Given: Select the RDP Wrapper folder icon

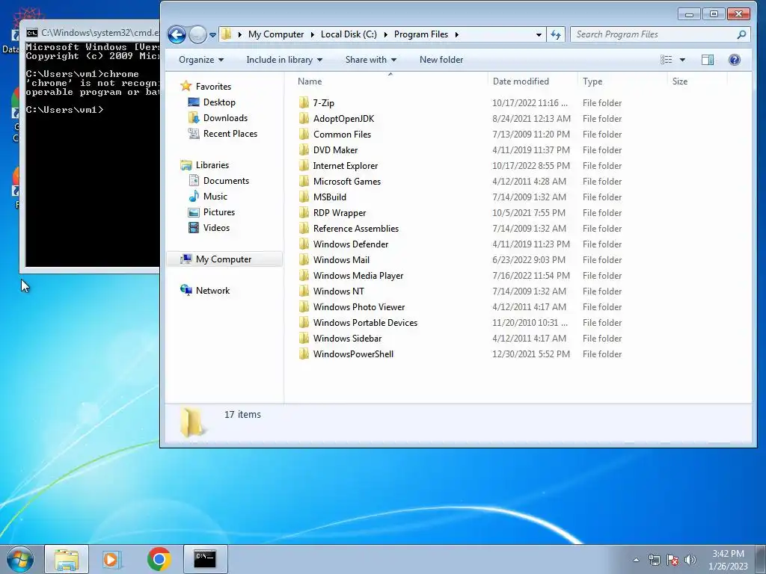Looking at the screenshot, I should tap(304, 212).
